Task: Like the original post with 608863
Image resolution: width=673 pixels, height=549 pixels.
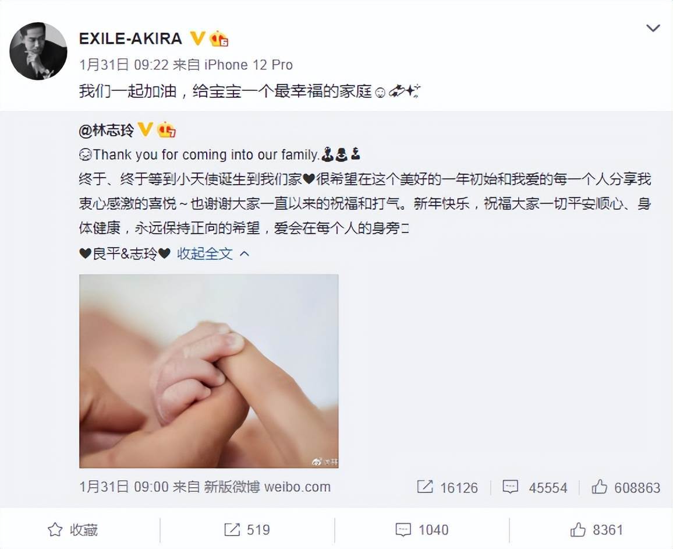Action: (x=626, y=487)
